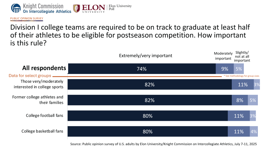Click the 'Extremely/very important' column header

point(146,56)
